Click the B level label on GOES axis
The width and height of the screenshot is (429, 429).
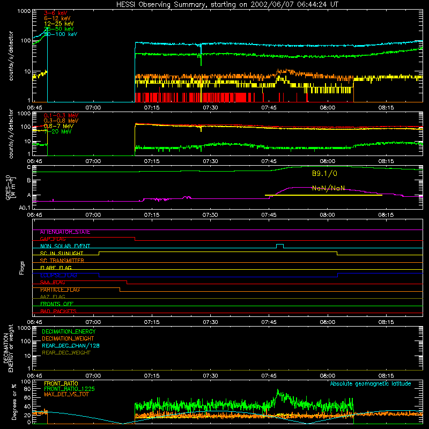click(29, 180)
